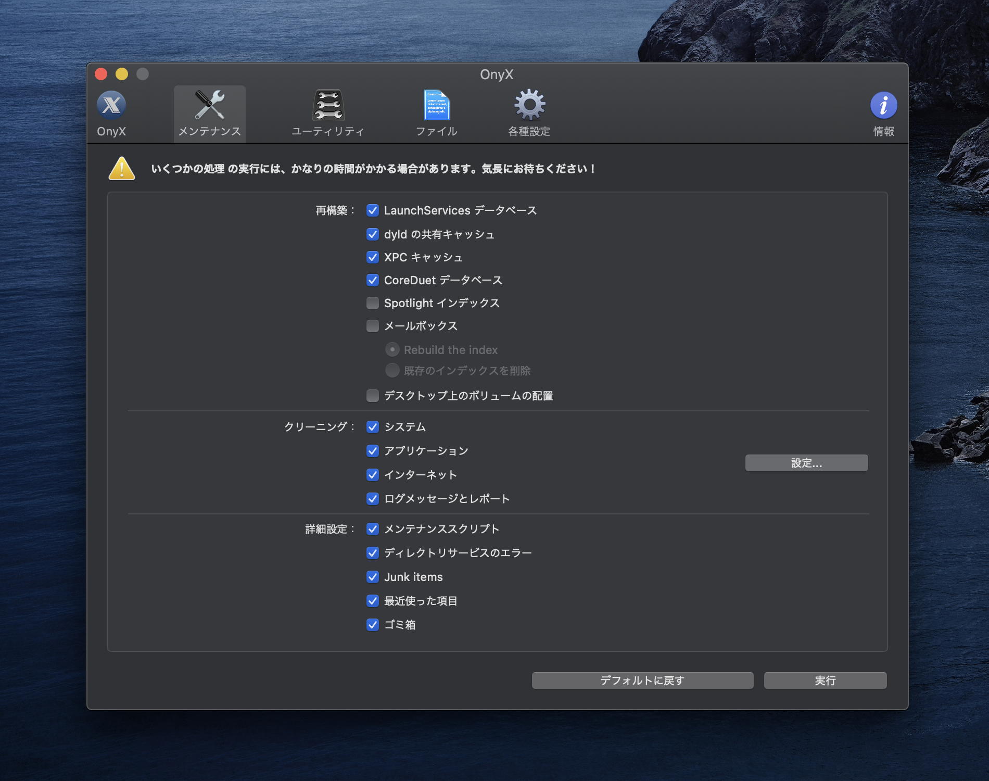Click the warning message about long processing
This screenshot has height=781, width=989.
click(373, 169)
